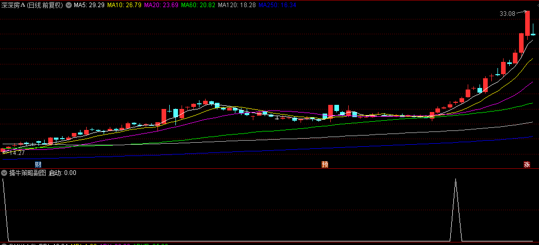Select the MA5: 29.29 indicator label
This screenshot has width=539, height=245.
tap(89, 5)
